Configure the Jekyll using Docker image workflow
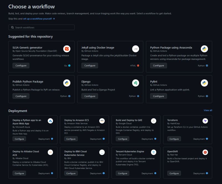 coord(90,65)
